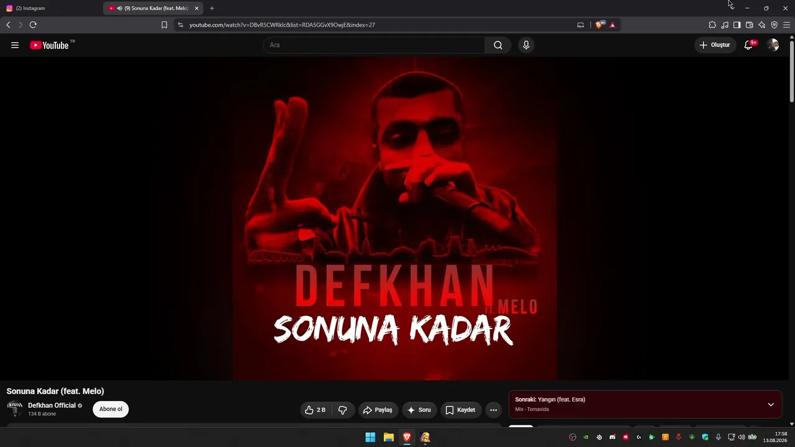
Task: Open the Discord tray icon
Action: pyautogui.click(x=612, y=438)
